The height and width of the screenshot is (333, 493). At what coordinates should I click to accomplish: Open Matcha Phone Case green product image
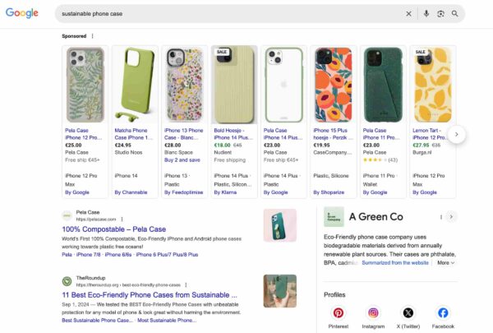point(135,85)
